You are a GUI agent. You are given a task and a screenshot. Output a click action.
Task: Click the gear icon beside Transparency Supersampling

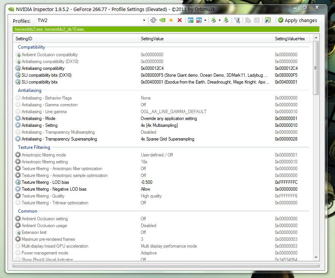point(18,139)
